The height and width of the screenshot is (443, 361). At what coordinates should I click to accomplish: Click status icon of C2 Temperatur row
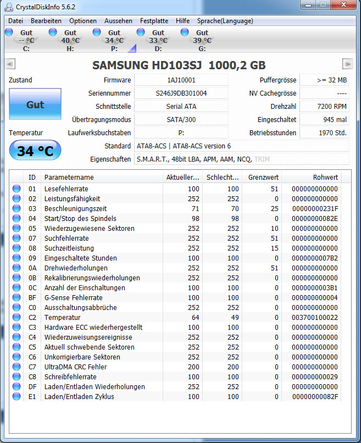[x=16, y=317]
